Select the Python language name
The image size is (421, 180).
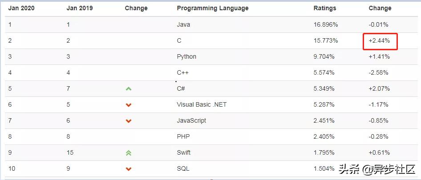(186, 56)
